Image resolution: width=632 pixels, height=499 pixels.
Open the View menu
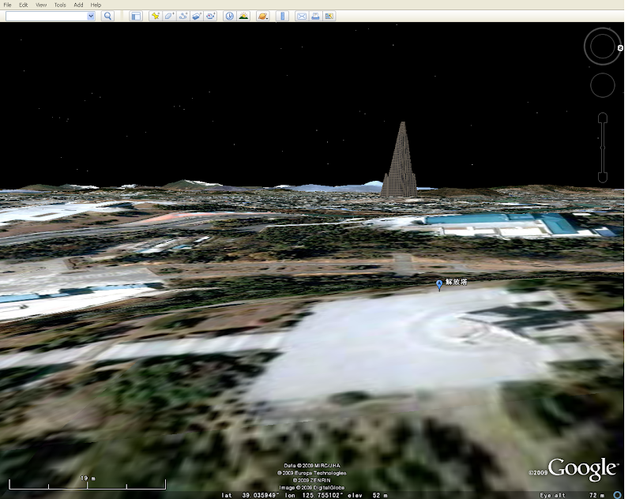point(41,5)
